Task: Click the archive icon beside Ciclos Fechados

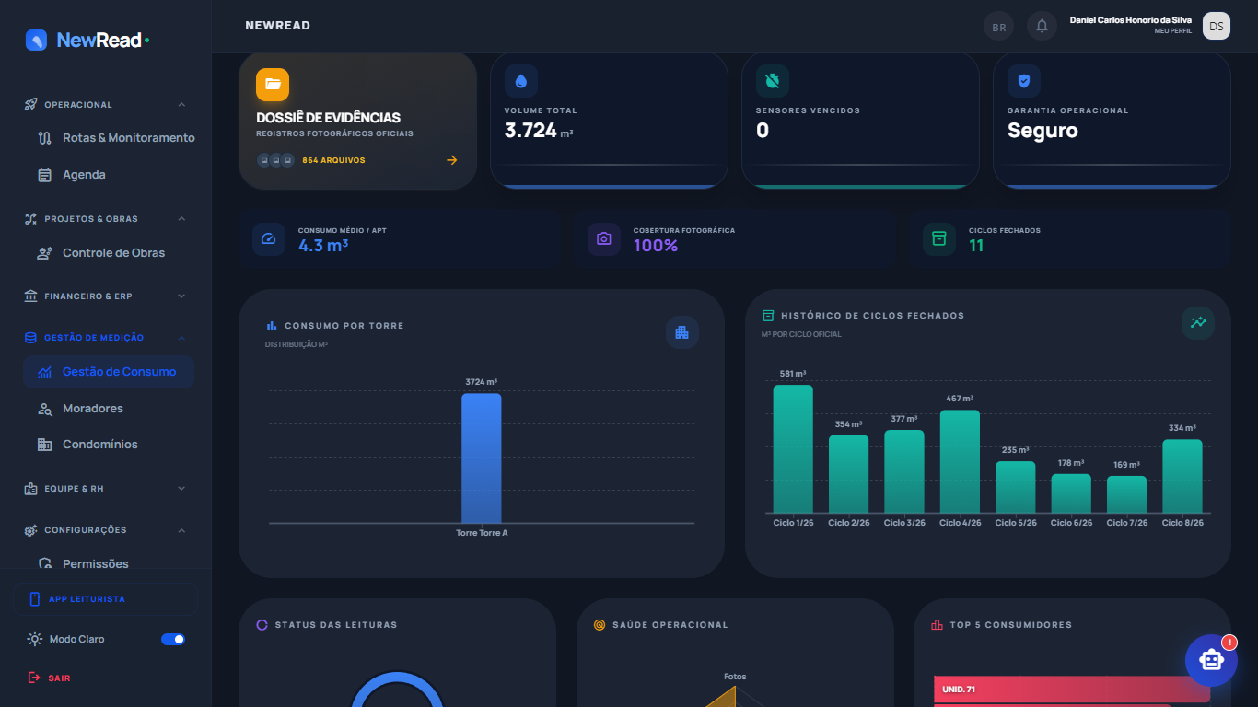Action: tap(939, 238)
